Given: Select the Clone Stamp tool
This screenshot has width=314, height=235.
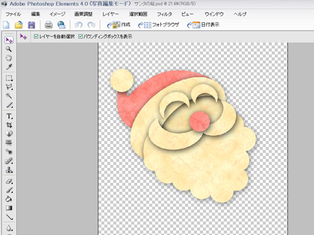Looking at the screenshot, I should click(9, 170).
